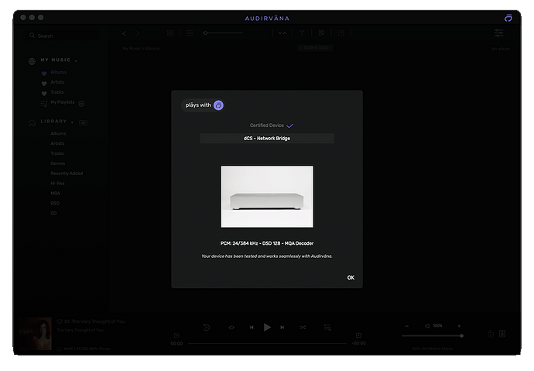Click the 'plays with' Audirvana badge
The height and width of the screenshot is (371, 534).
pyautogui.click(x=203, y=105)
